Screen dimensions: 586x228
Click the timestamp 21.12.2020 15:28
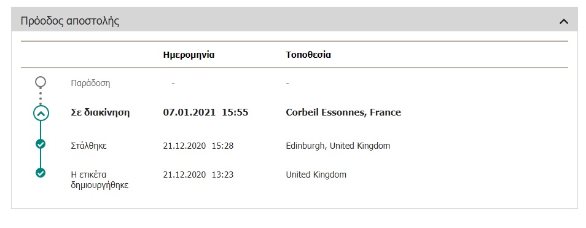[198, 146]
